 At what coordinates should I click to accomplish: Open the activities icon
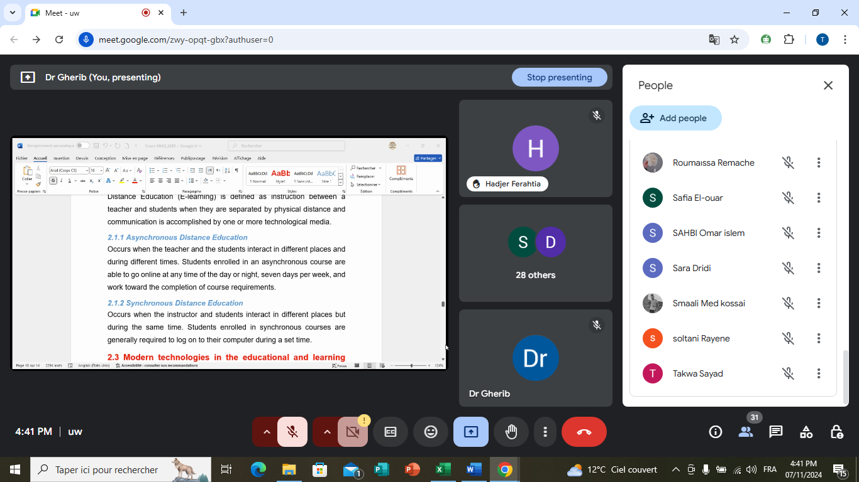(x=806, y=432)
